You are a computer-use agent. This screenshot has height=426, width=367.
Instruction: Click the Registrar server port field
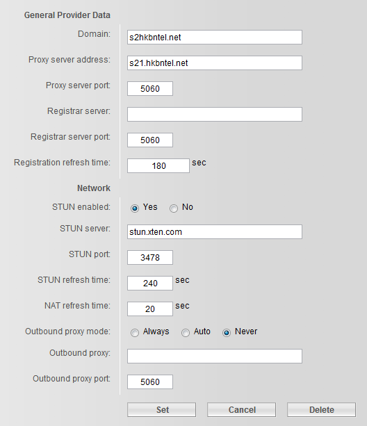[150, 140]
